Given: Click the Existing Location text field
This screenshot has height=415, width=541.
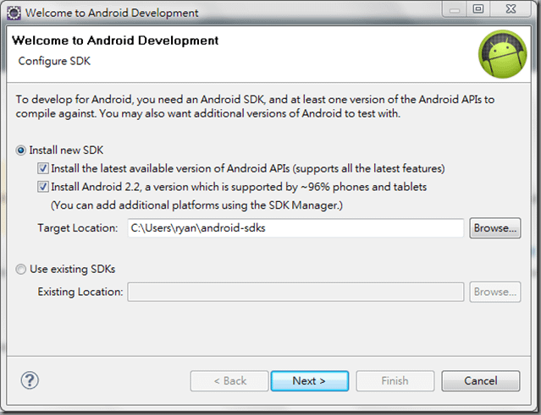Looking at the screenshot, I should 295,292.
